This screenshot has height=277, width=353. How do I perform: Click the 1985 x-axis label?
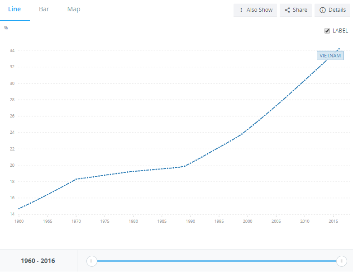tap(162, 221)
